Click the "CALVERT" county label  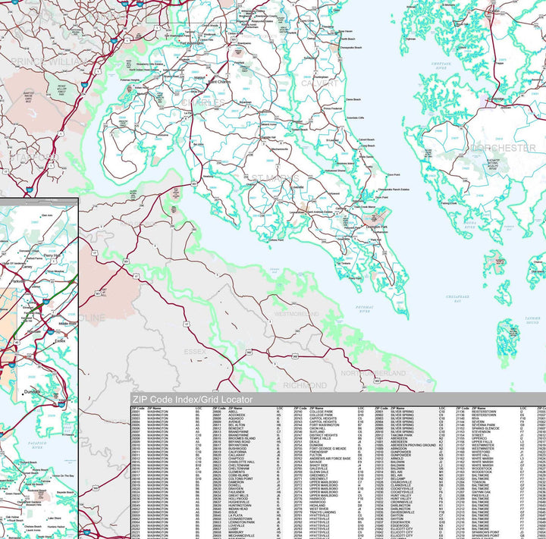pyautogui.click(x=319, y=83)
